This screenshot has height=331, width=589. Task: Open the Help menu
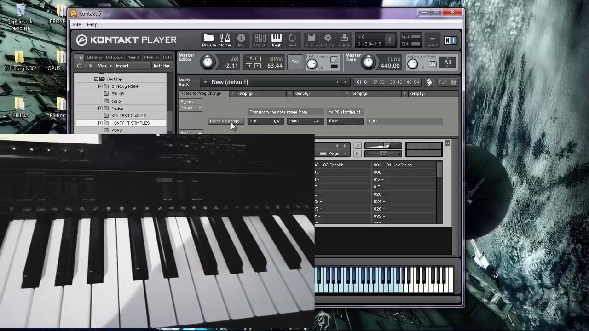[x=92, y=24]
